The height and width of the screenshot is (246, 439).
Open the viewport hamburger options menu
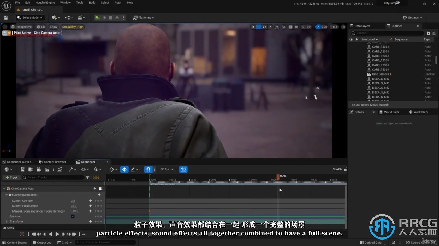[x=5, y=27]
